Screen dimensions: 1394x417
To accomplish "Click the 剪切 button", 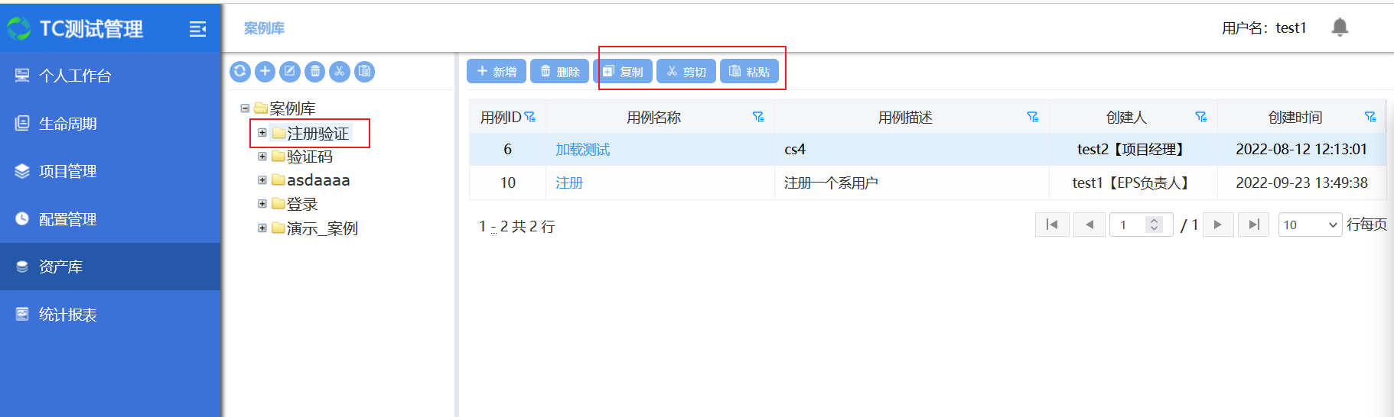I will pyautogui.click(x=686, y=71).
